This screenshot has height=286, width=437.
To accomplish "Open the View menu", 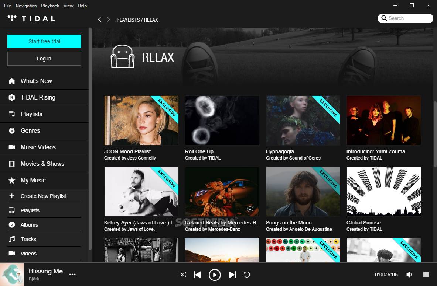I will point(68,6).
